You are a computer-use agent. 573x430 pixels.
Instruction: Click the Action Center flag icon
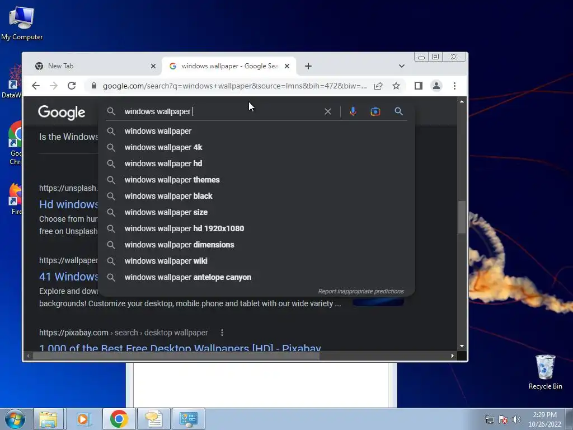tap(503, 419)
